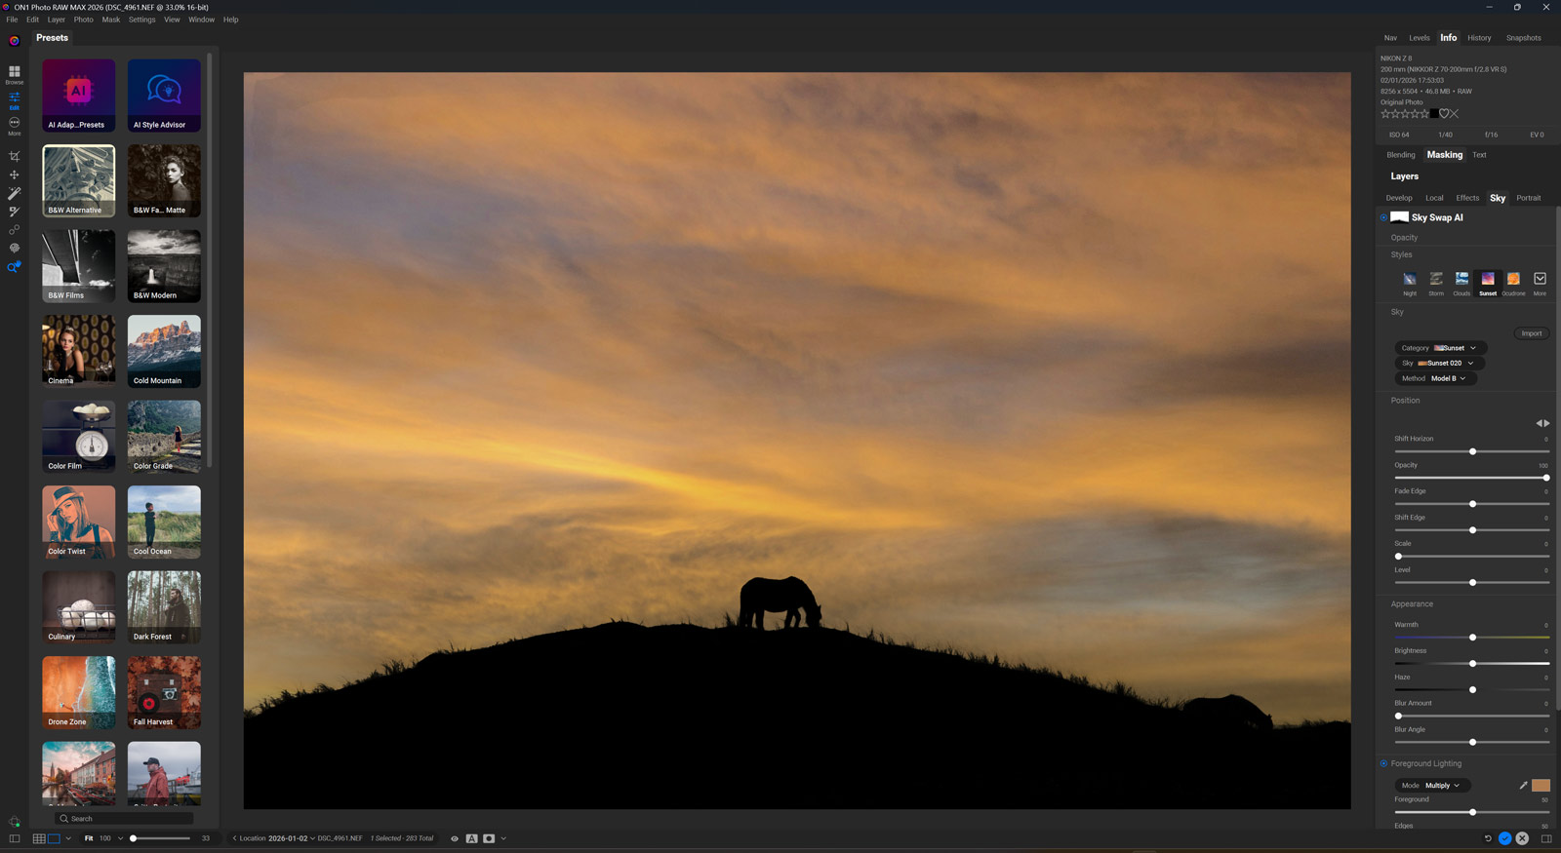Pick the Storm sky style

click(x=1436, y=283)
